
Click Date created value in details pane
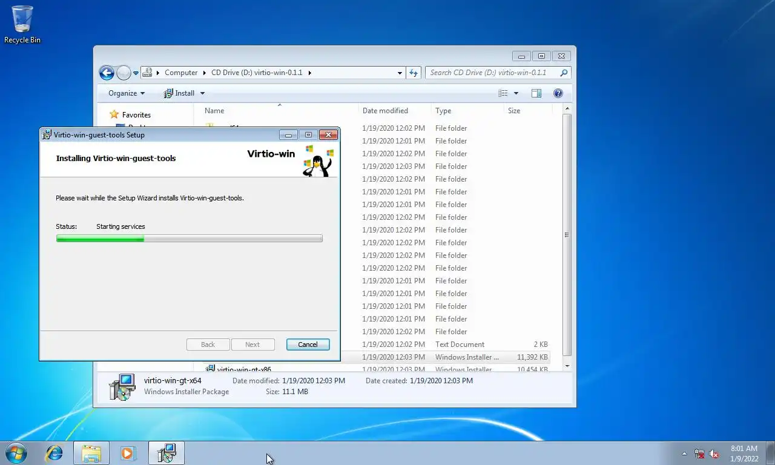pyautogui.click(x=441, y=381)
